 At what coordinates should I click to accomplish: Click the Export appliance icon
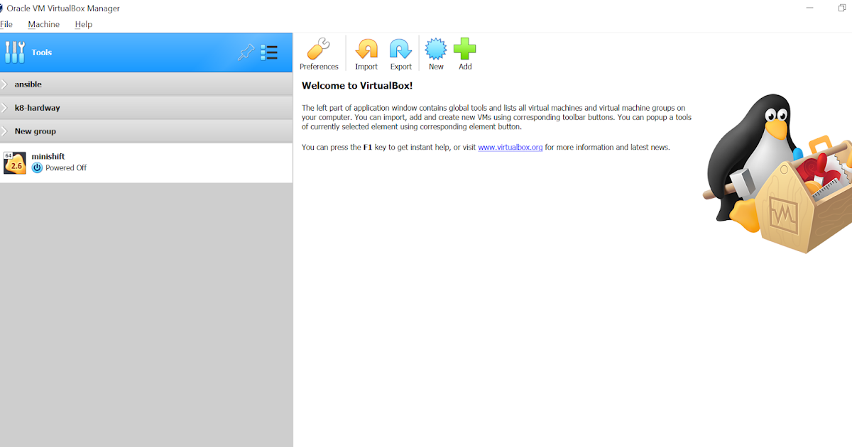pos(400,53)
